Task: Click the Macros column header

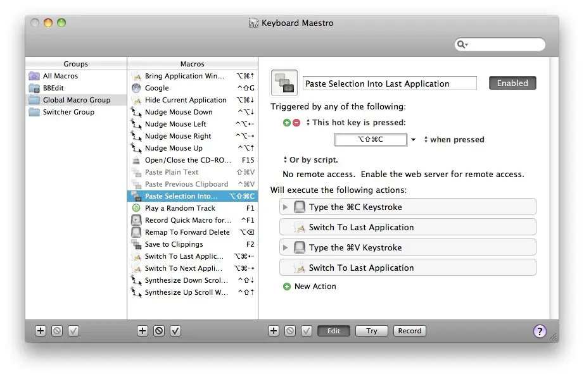Action: click(x=193, y=64)
